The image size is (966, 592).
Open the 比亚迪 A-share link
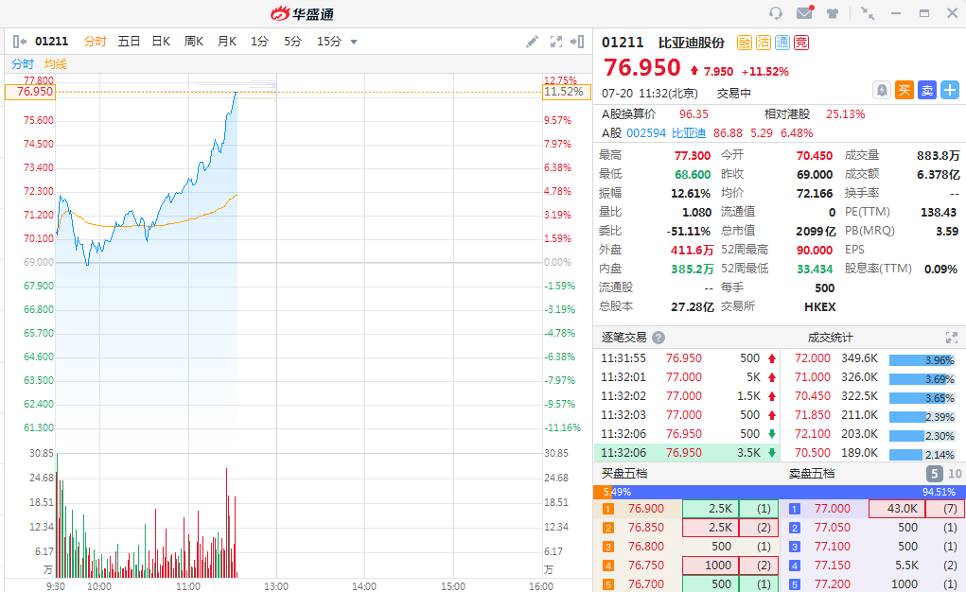click(688, 133)
